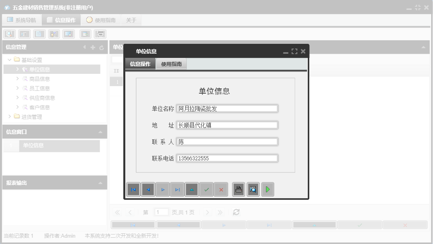This screenshot has height=244, width=433.
Task: Collapse the 基础设置 folder
Action: tap(9, 59)
